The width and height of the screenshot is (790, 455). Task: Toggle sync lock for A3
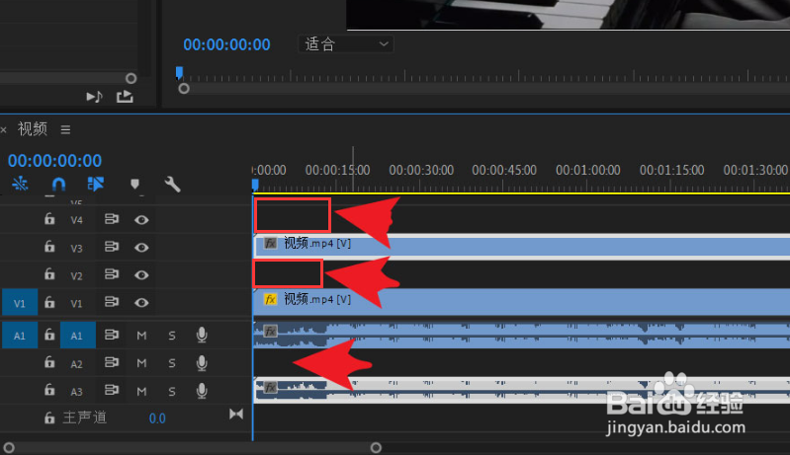click(x=112, y=390)
